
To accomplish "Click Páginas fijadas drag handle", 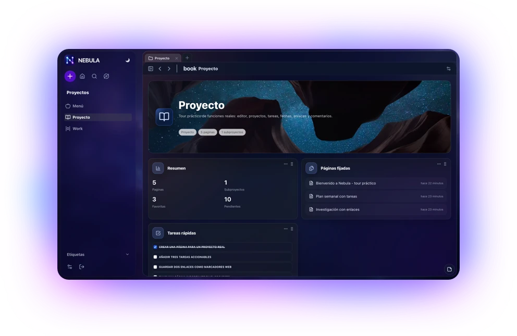I will 445,164.
